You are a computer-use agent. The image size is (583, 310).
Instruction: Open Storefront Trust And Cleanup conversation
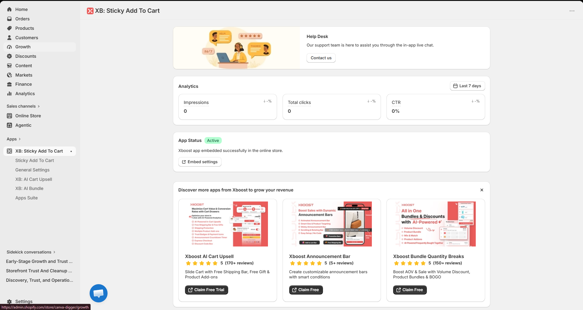(39, 271)
